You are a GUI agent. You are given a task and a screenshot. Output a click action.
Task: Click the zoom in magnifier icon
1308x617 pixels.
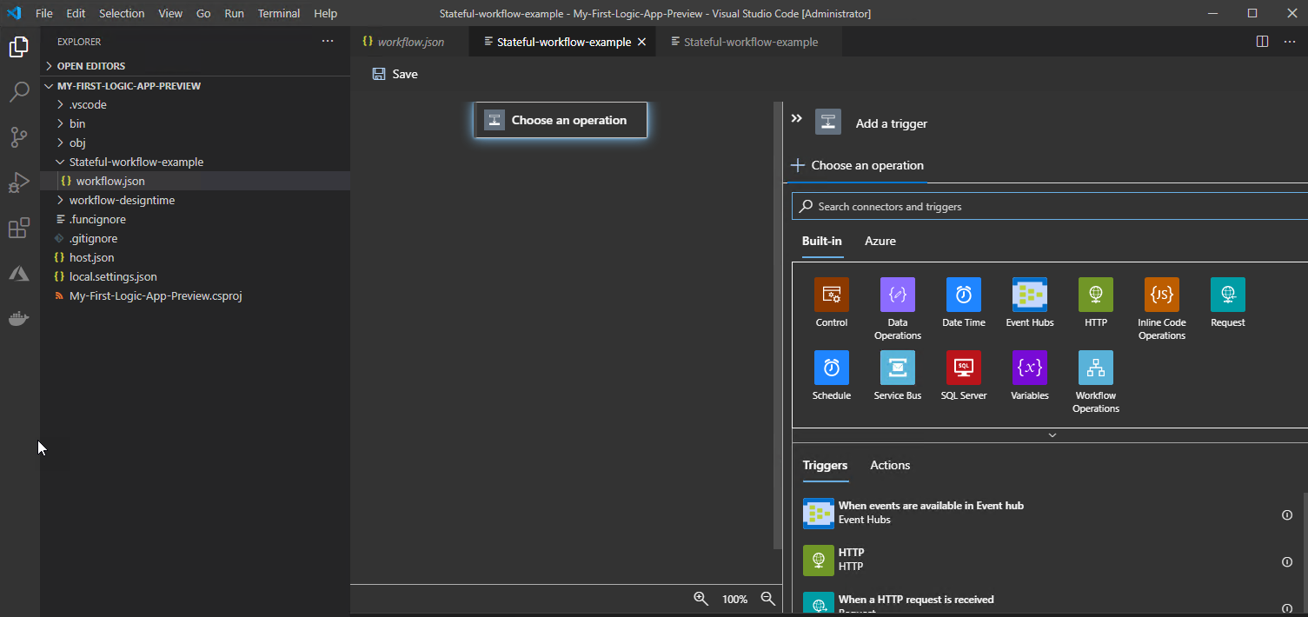point(700,599)
